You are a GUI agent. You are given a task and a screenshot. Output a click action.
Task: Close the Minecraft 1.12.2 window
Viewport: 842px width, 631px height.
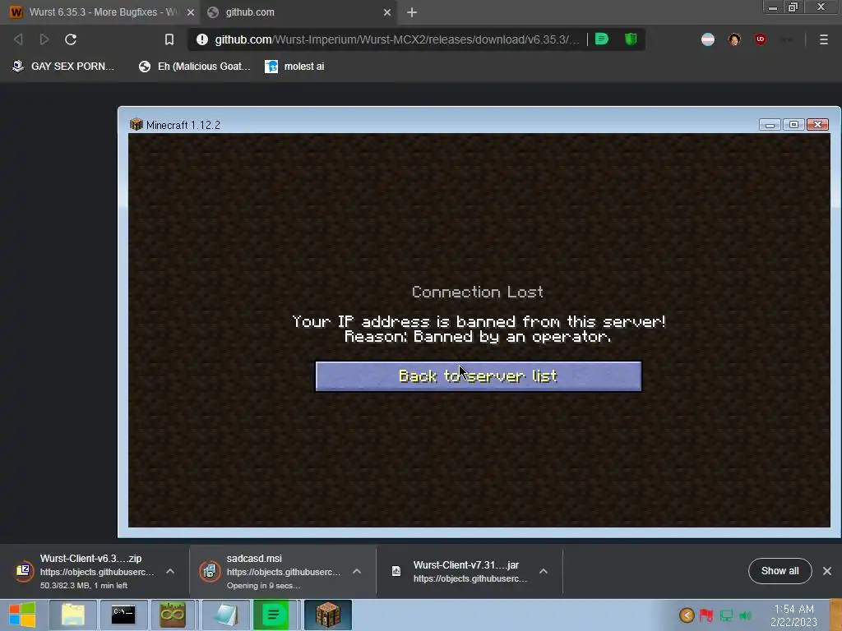[x=817, y=125]
